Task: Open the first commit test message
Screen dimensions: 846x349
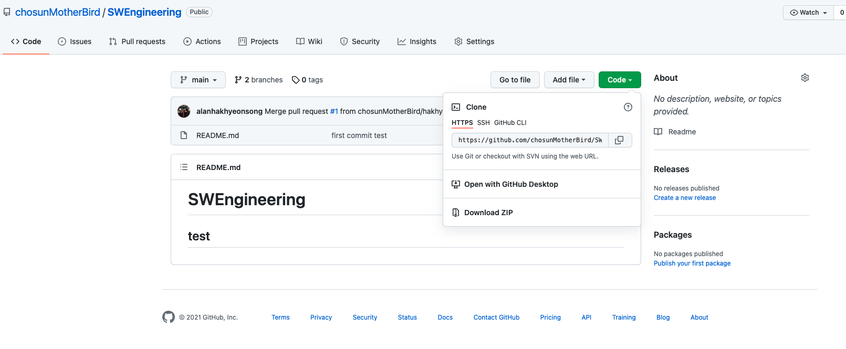Action: tap(359, 135)
